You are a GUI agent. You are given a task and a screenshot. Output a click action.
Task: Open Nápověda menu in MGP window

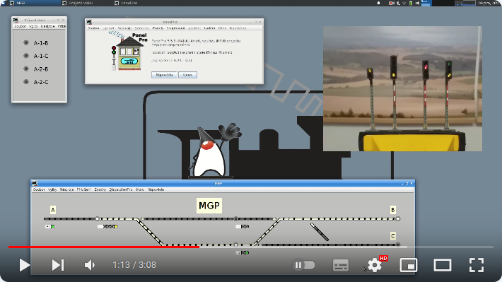point(156,189)
